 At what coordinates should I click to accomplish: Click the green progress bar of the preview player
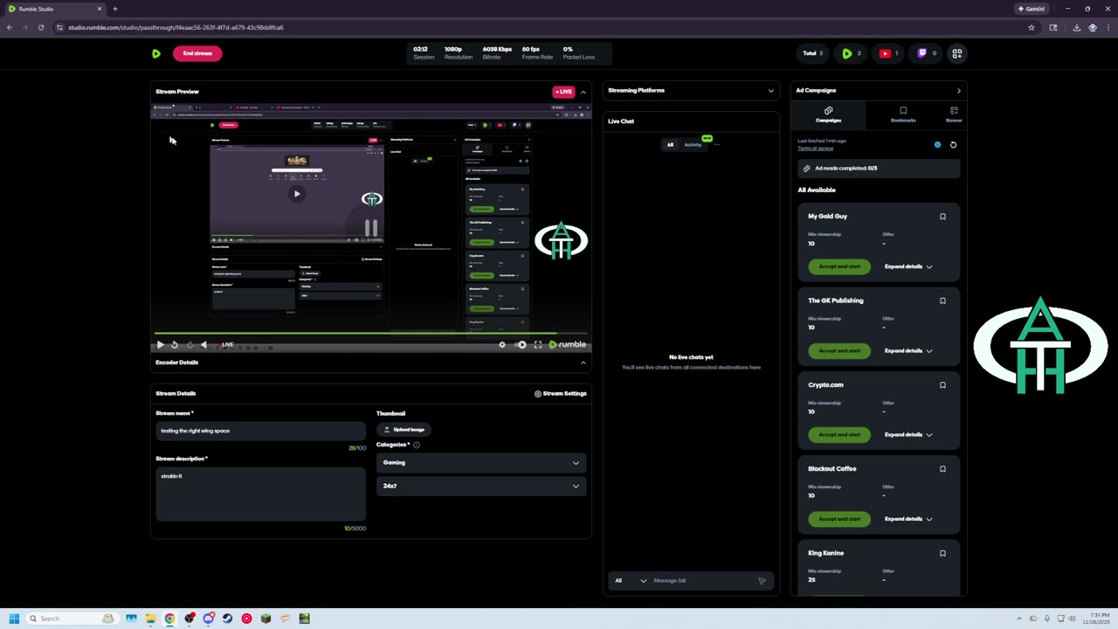[371, 333]
